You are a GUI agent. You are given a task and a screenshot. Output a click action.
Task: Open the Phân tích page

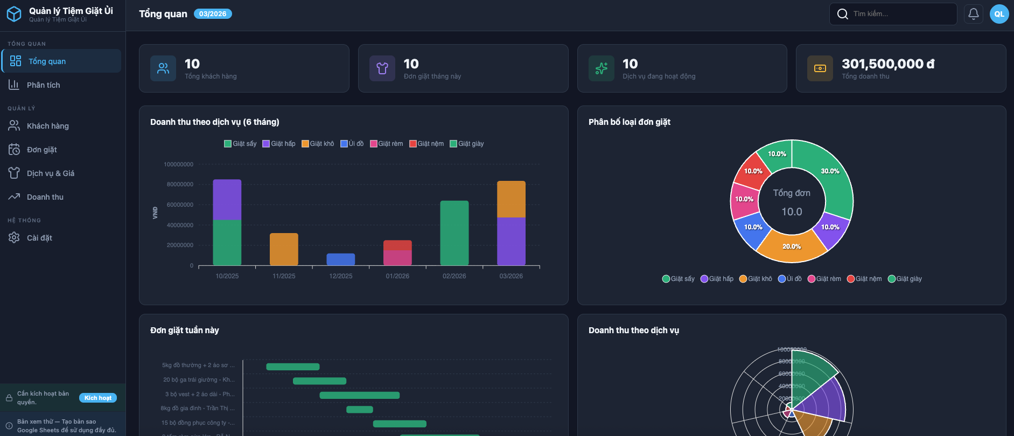pyautogui.click(x=43, y=85)
